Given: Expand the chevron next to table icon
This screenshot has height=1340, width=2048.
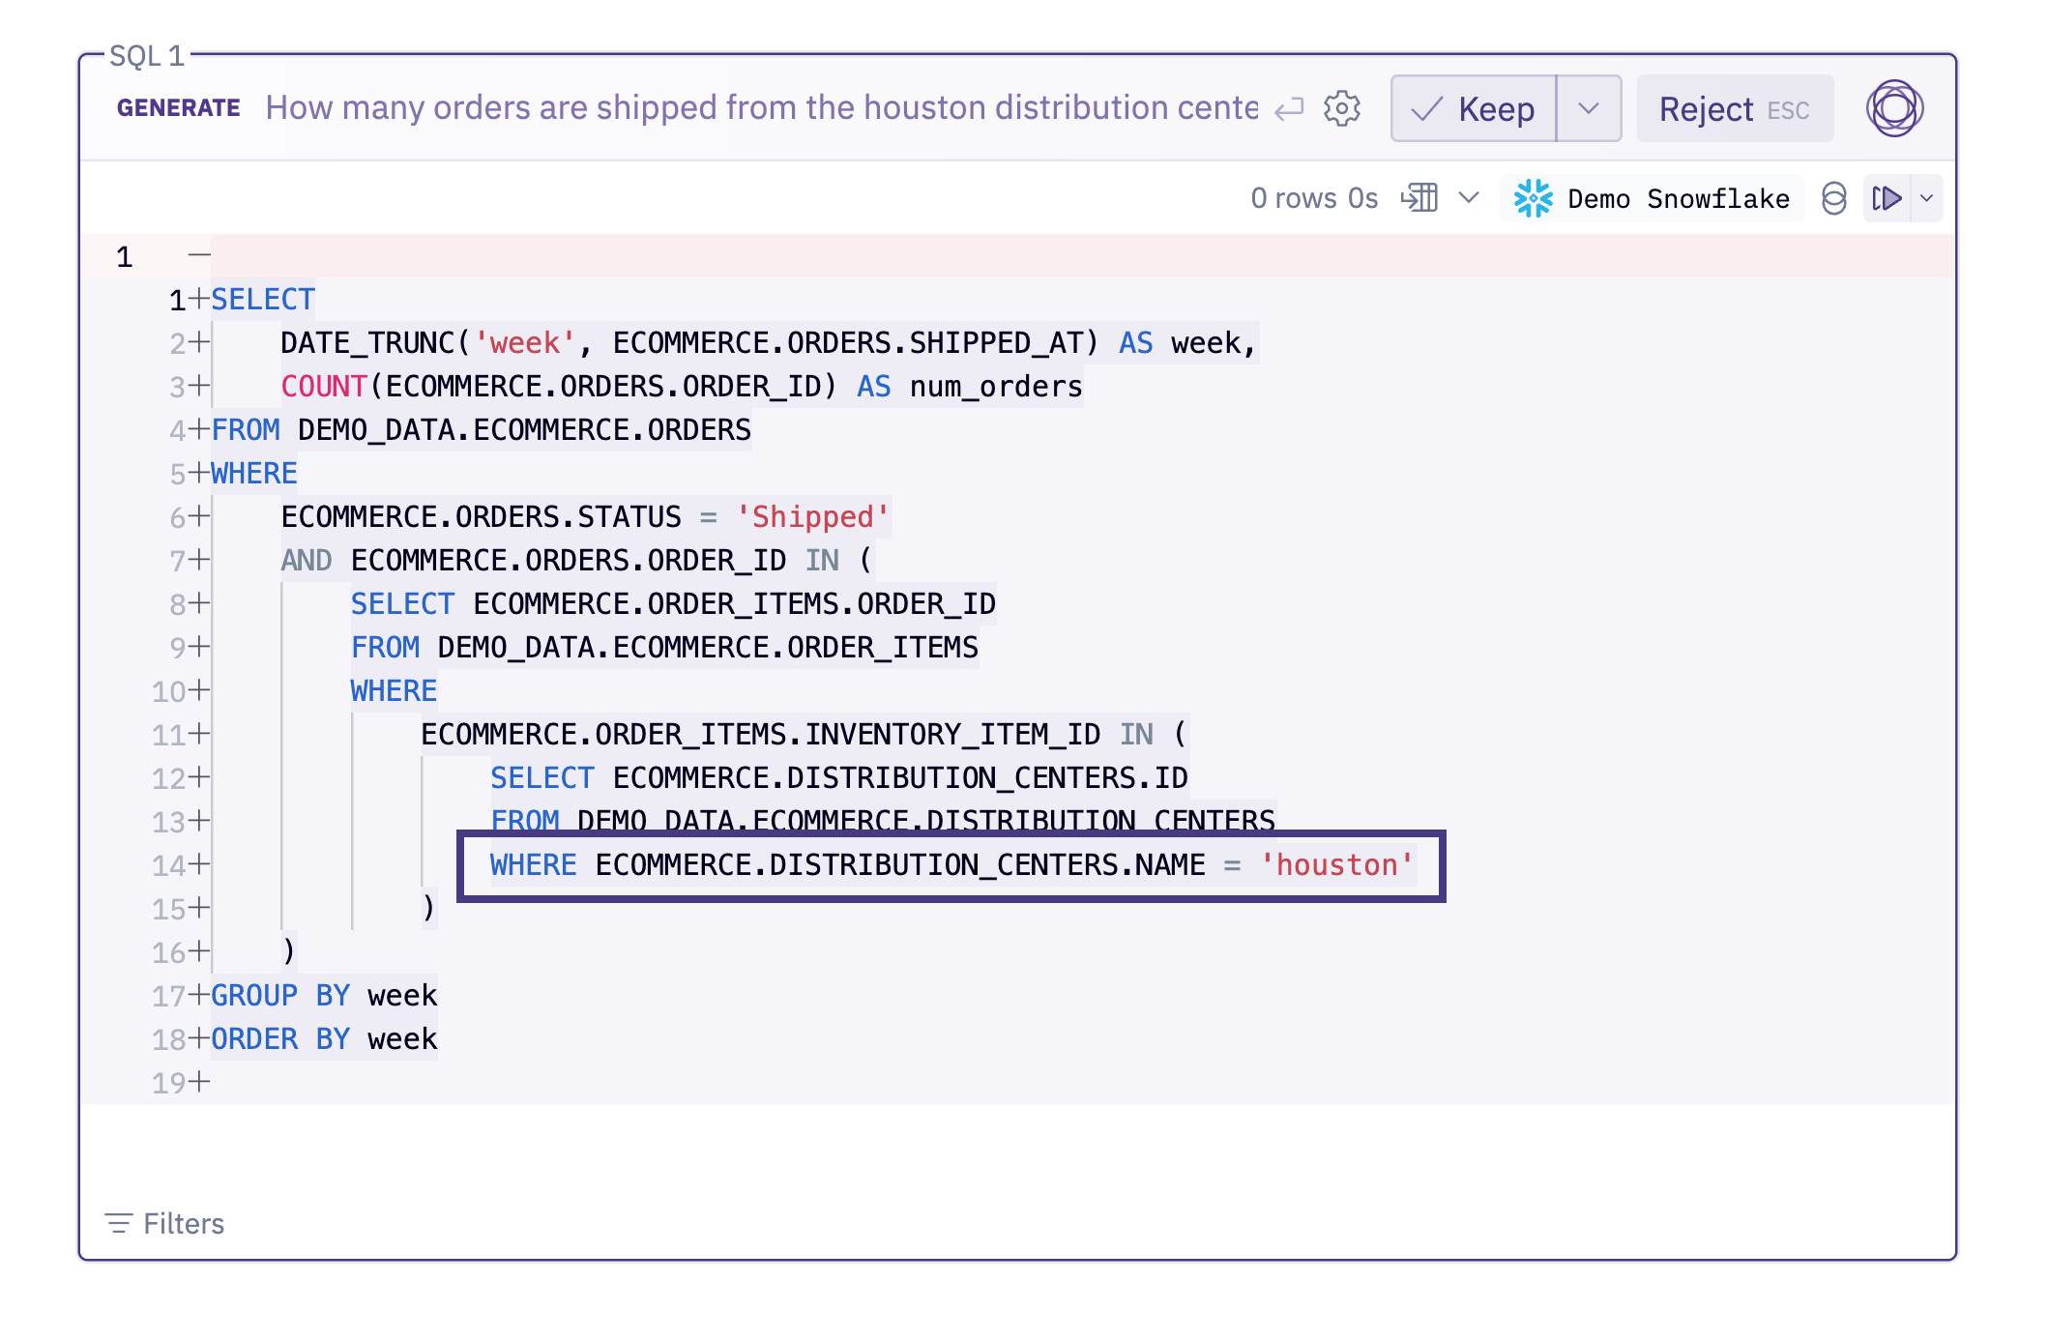Looking at the screenshot, I should [x=1468, y=198].
